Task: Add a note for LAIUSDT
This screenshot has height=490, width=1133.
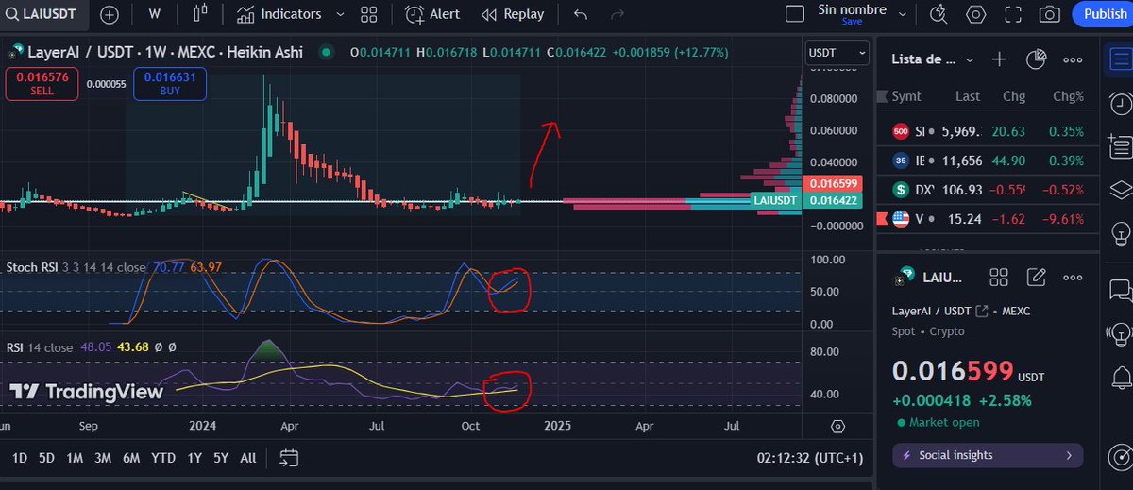Action: pos(1036,277)
